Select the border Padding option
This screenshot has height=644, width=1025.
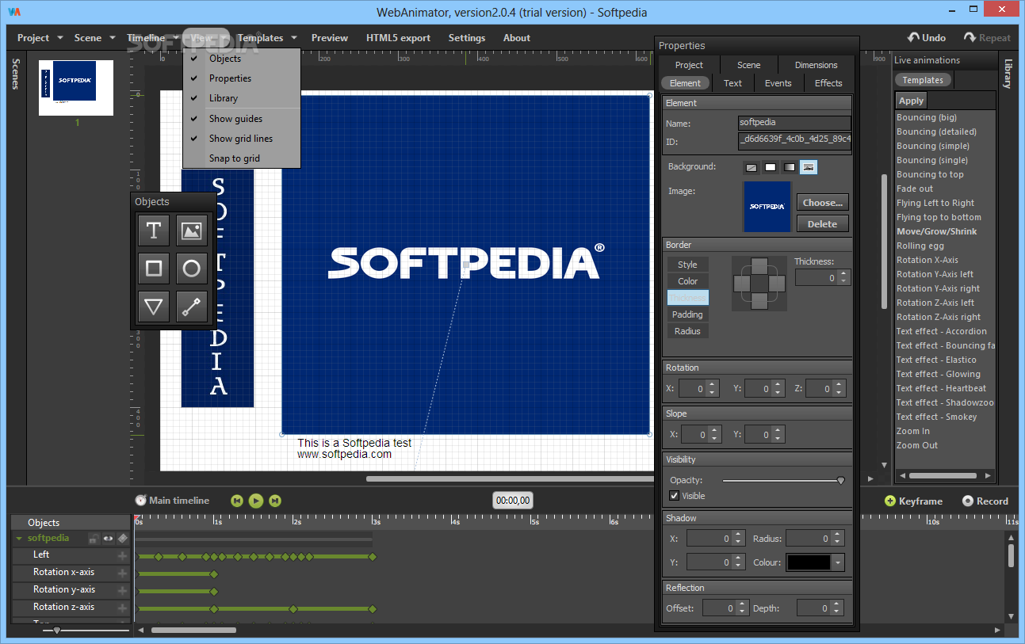tap(687, 314)
